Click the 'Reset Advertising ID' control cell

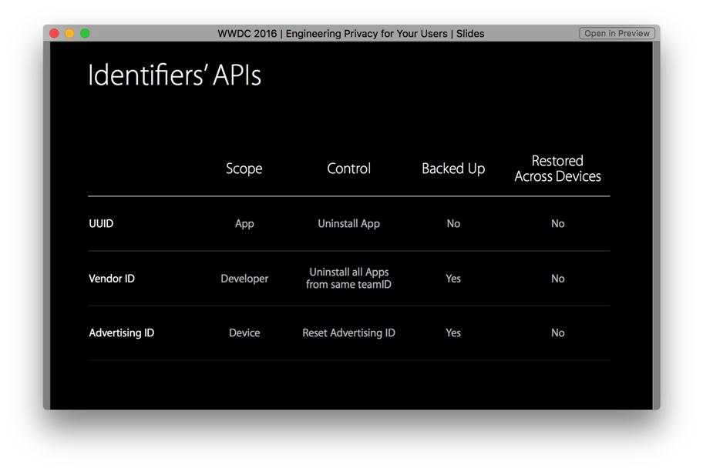(x=349, y=332)
